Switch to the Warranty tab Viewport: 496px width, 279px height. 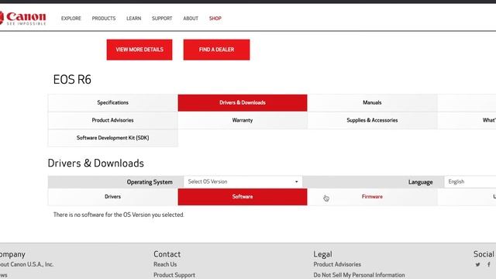coord(243,120)
